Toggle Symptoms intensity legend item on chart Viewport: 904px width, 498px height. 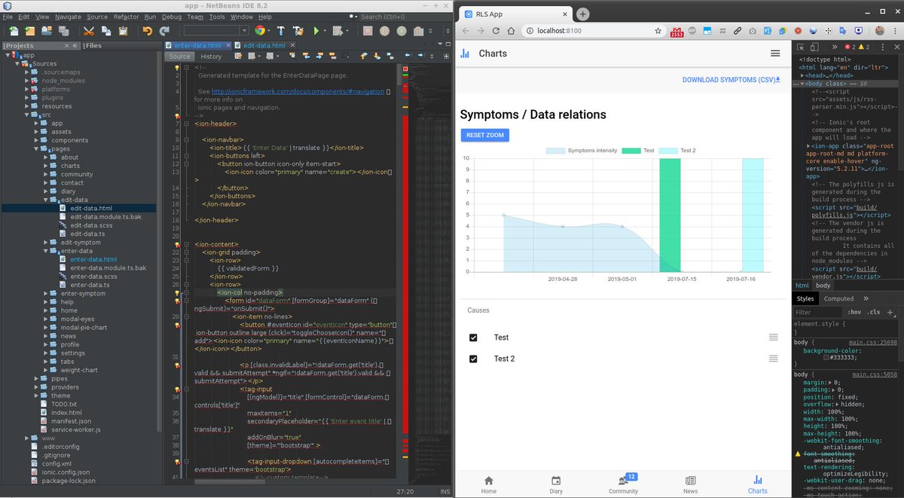click(x=582, y=151)
